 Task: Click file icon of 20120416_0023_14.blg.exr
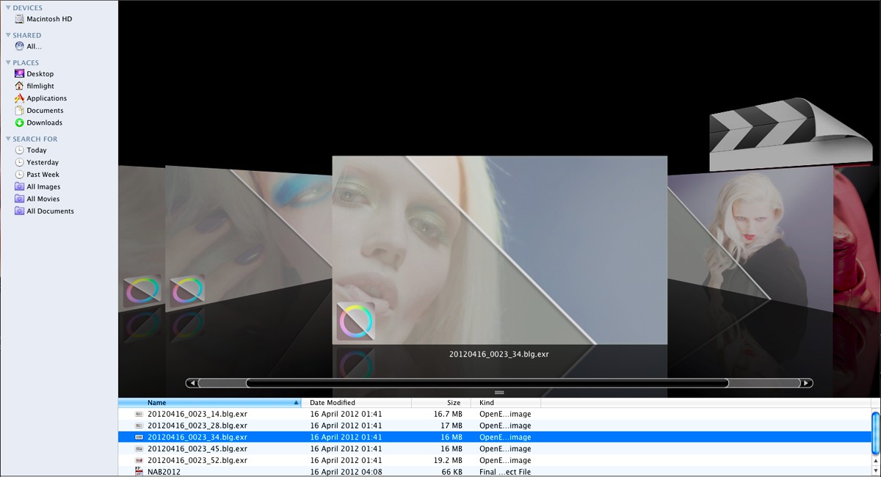pos(139,414)
